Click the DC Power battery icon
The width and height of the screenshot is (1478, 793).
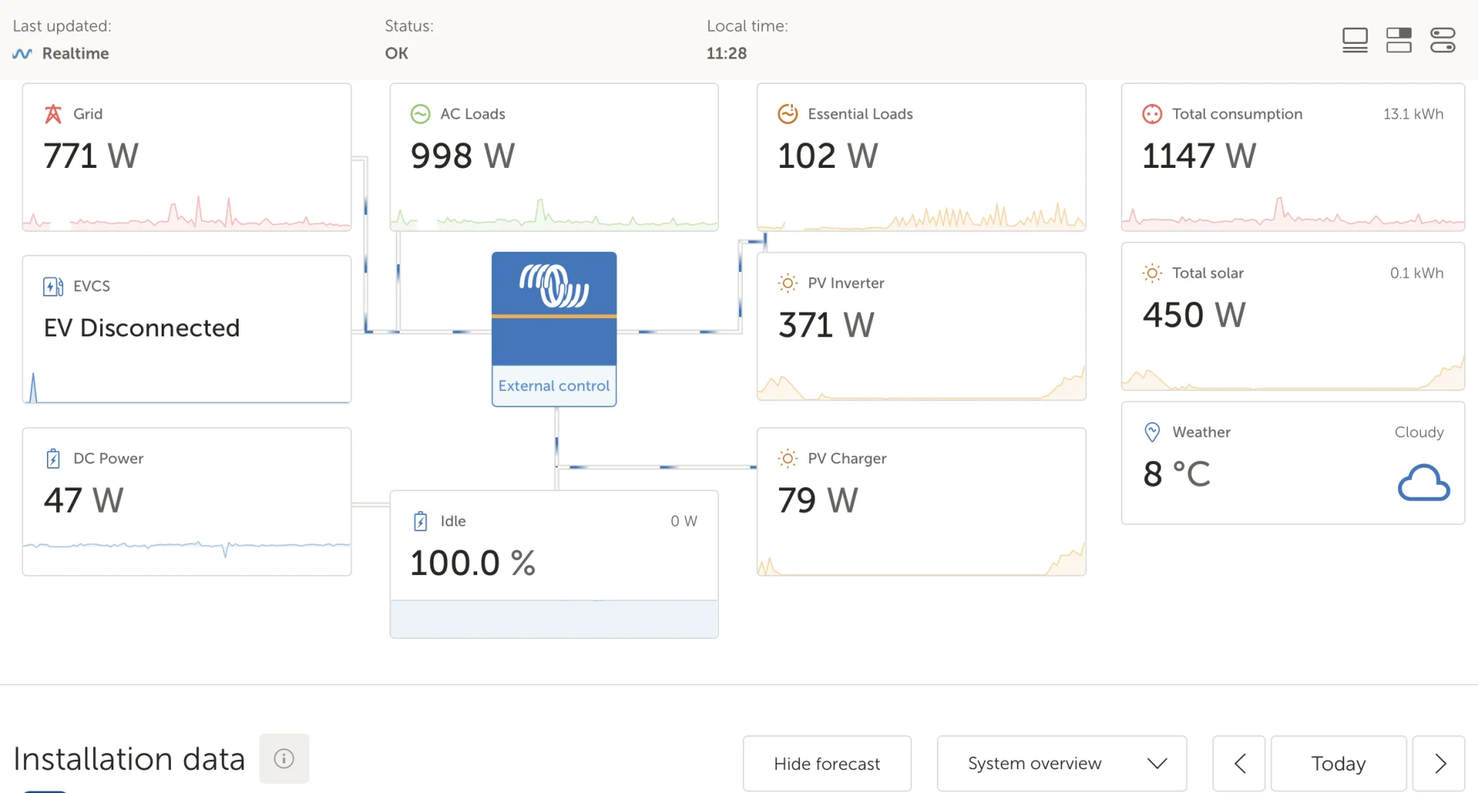click(53, 459)
